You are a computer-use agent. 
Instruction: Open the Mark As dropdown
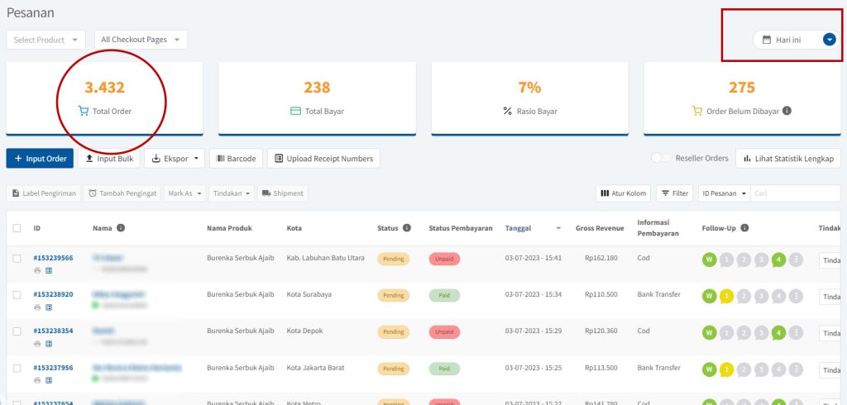point(184,193)
